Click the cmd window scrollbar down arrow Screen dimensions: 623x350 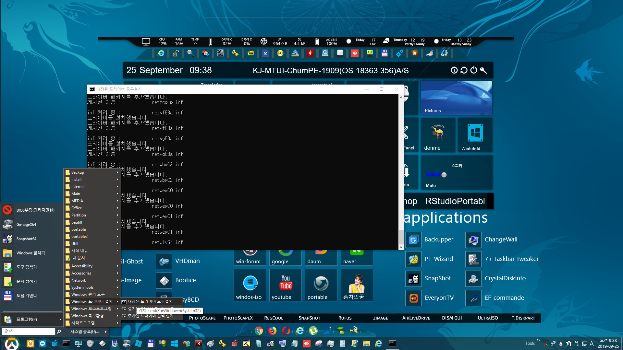[401, 247]
